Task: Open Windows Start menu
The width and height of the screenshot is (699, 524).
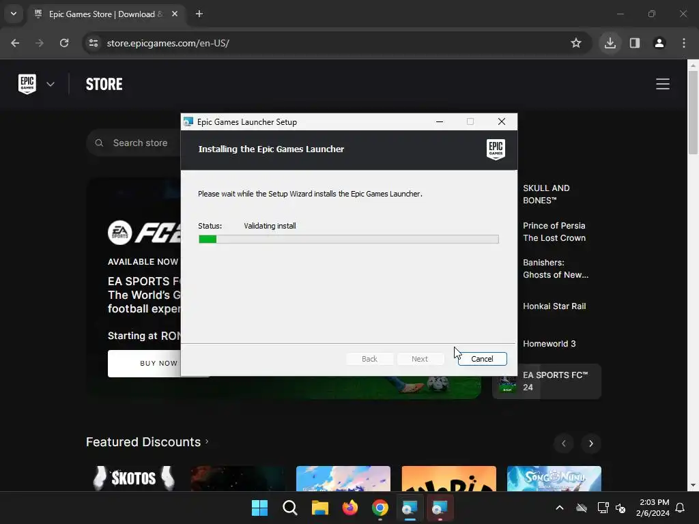Action: [x=259, y=508]
